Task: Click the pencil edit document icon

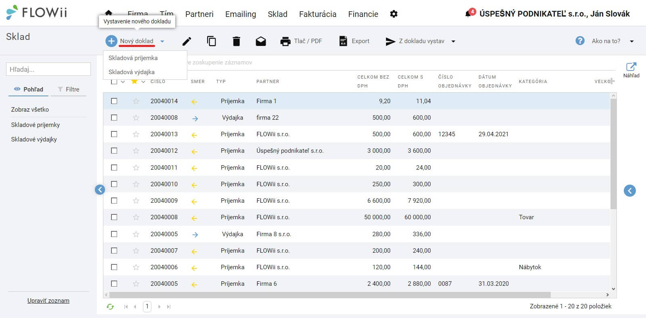Action: tap(187, 41)
